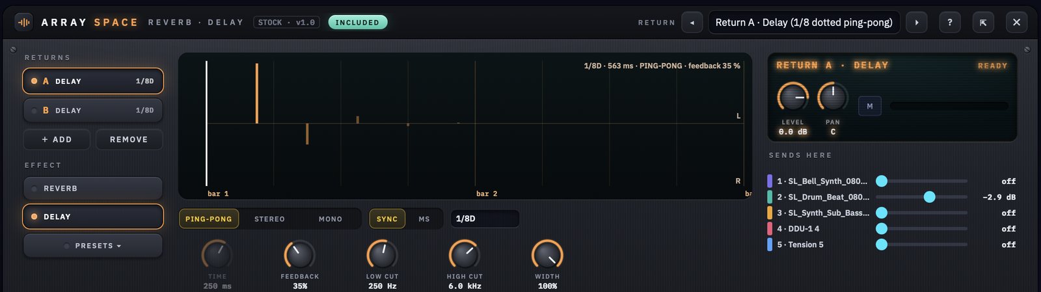The width and height of the screenshot is (1041, 292).
Task: Click SL_Bell_Synth send slider handle
Action: point(882,181)
